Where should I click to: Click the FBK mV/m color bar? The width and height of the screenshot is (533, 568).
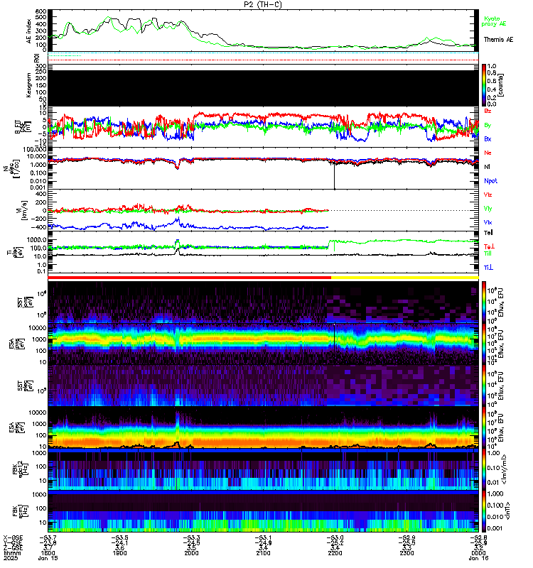point(484,470)
